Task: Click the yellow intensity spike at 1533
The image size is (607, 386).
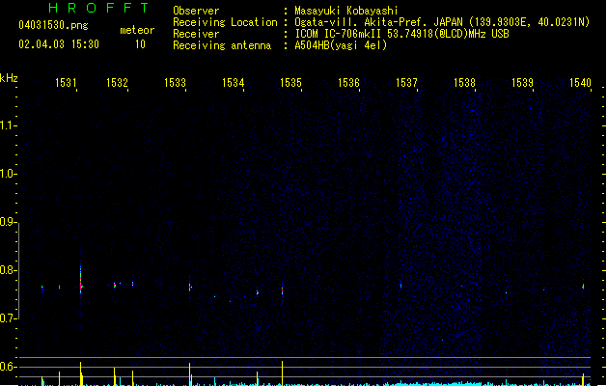Action: tap(190, 374)
